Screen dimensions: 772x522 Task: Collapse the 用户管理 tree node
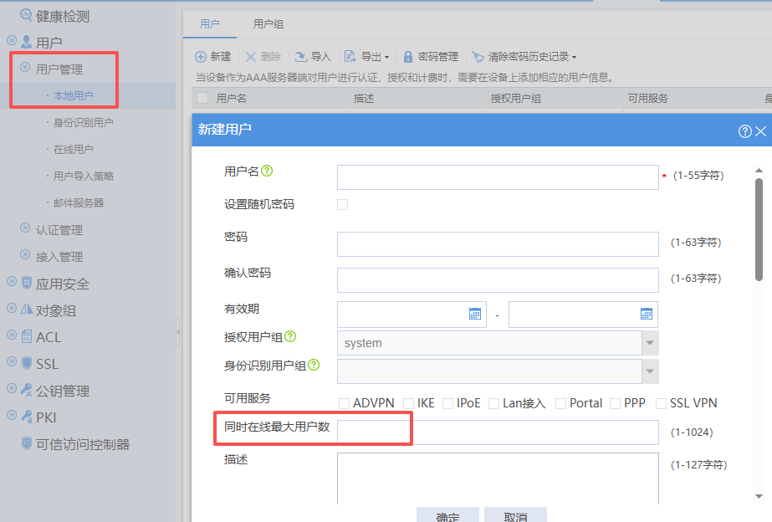[x=24, y=67]
